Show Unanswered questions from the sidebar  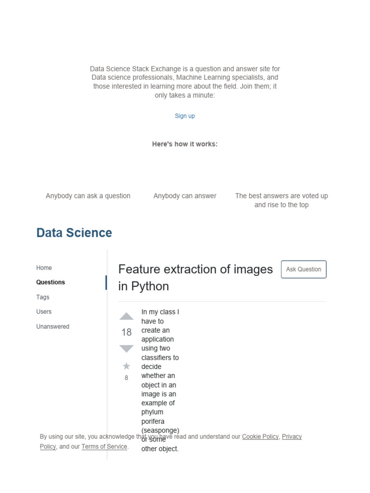[53, 326]
